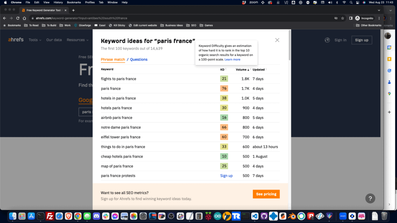Switch to the Questions tab
397x223 pixels.
pyautogui.click(x=139, y=59)
